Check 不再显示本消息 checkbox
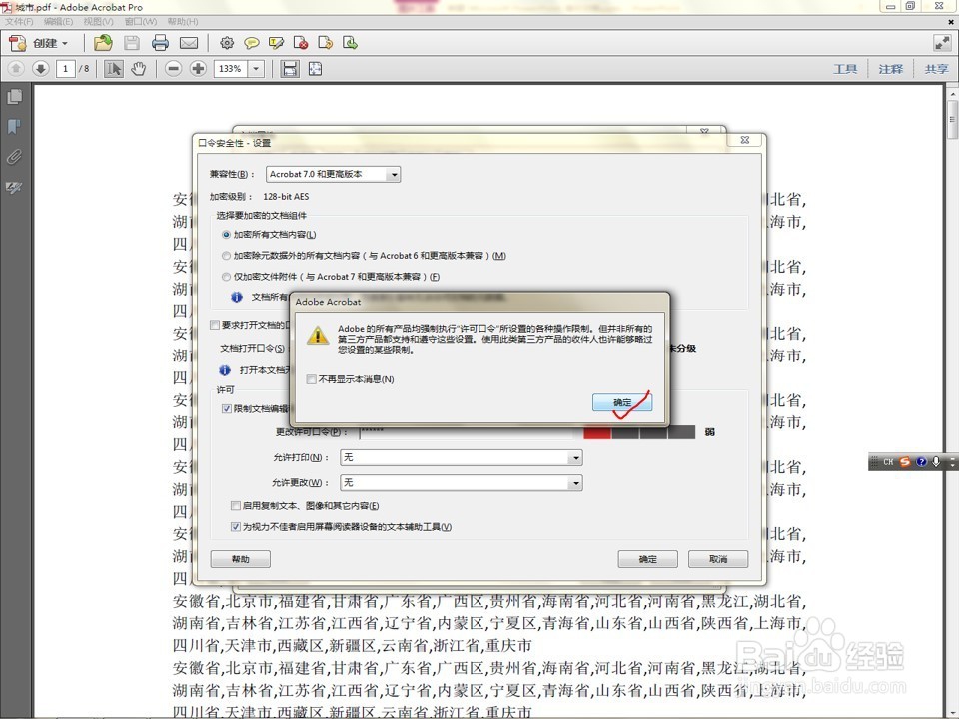The image size is (959, 719). click(312, 379)
